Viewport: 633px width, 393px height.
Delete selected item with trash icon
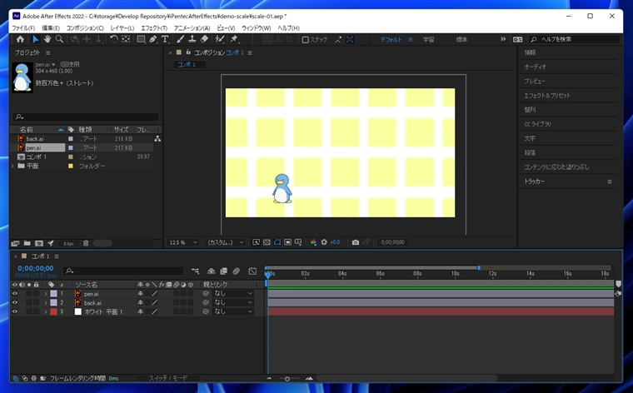click(x=86, y=243)
